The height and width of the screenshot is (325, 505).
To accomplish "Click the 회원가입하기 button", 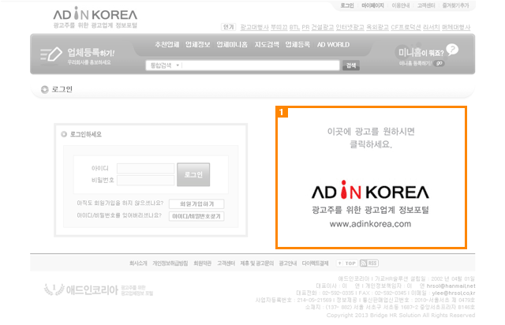I will click(196, 204).
